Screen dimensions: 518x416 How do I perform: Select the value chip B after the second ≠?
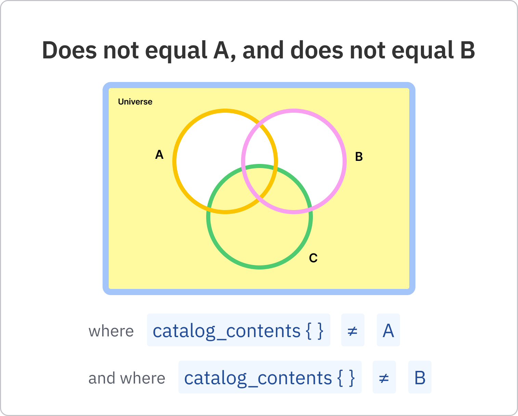(x=420, y=377)
